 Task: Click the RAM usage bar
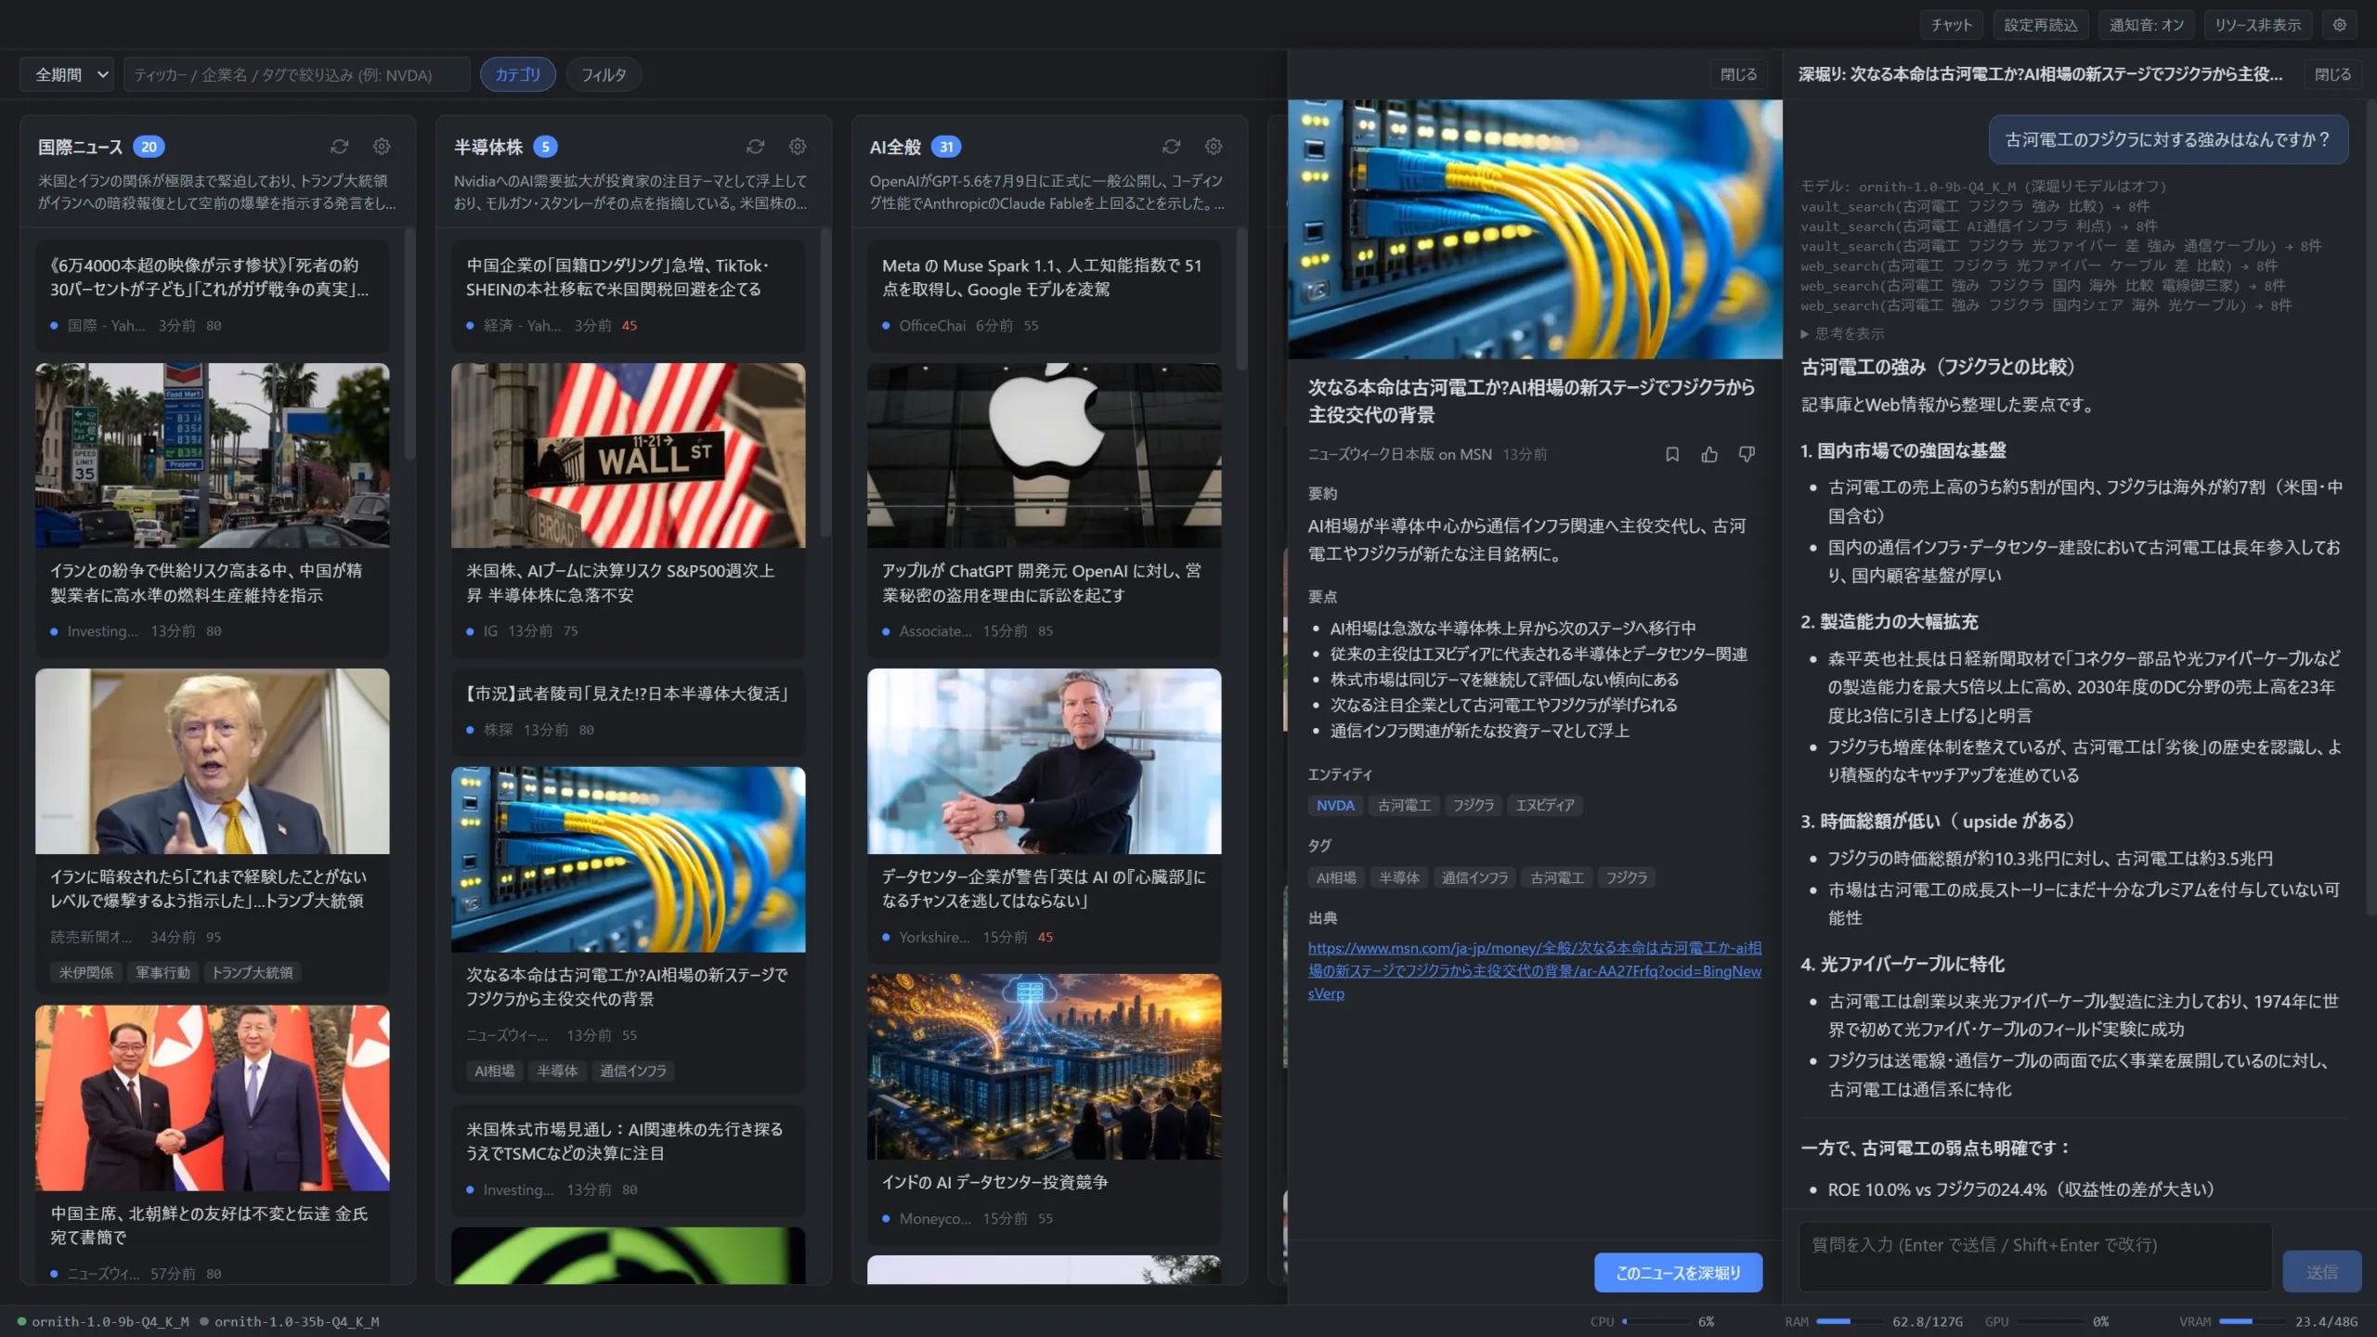(x=1848, y=1321)
